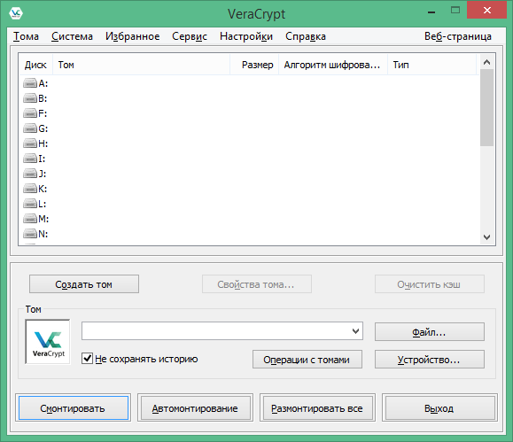
Task: Click Размонтировать все button
Action: 317,407
